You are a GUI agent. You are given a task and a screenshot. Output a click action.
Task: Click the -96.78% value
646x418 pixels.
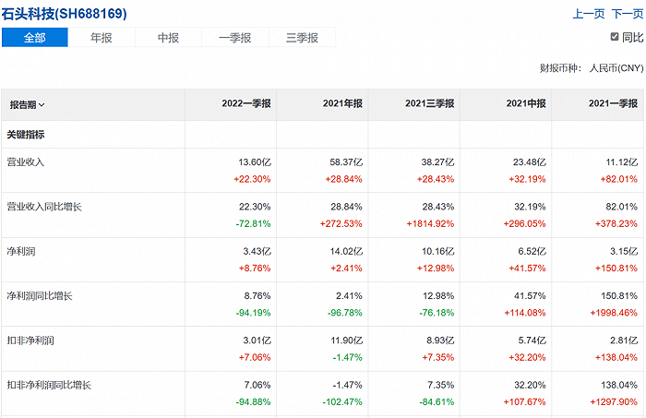pyautogui.click(x=345, y=313)
